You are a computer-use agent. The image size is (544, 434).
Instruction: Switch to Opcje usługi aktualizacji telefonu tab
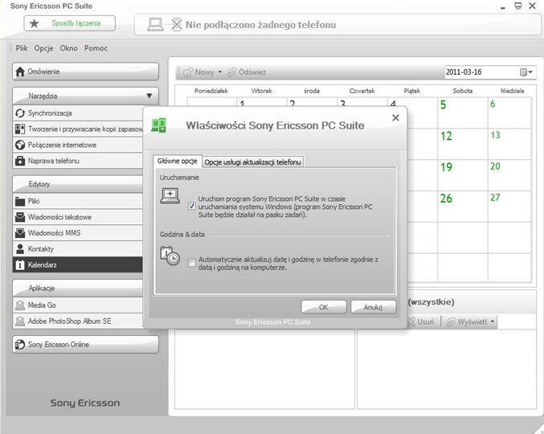coord(253,162)
